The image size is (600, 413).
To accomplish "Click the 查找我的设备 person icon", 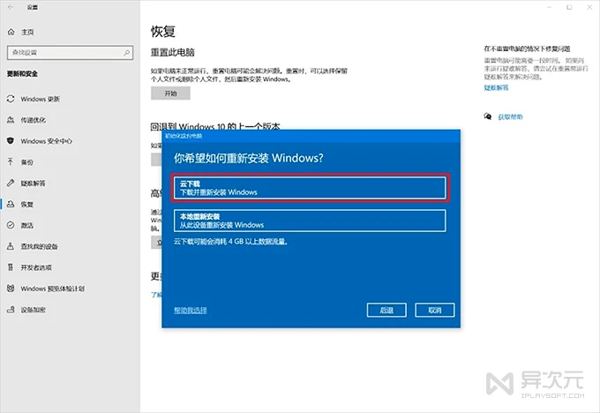I will [11, 246].
